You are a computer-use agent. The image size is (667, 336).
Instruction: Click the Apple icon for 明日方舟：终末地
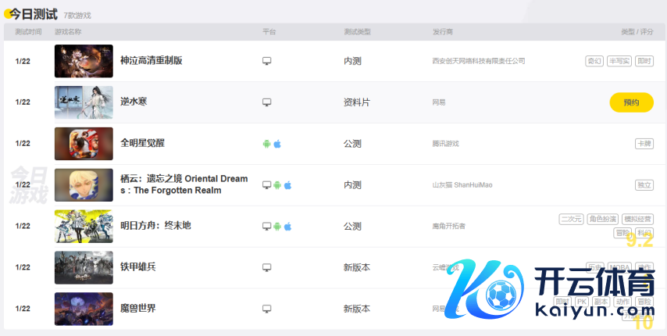coord(287,227)
